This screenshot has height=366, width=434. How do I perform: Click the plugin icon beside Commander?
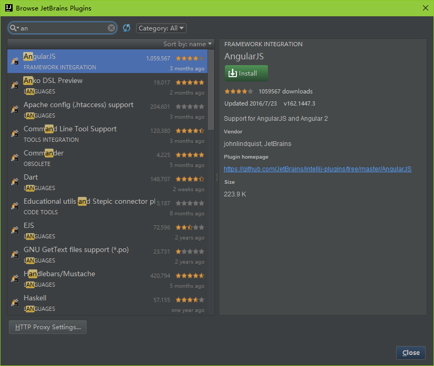pyautogui.click(x=15, y=158)
